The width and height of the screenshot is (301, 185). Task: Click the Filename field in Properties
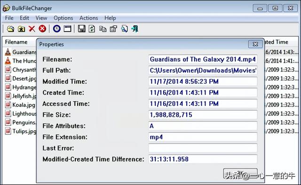(x=203, y=59)
